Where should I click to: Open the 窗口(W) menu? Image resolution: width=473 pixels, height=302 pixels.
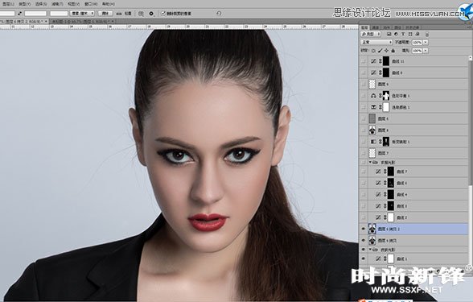point(91,4)
